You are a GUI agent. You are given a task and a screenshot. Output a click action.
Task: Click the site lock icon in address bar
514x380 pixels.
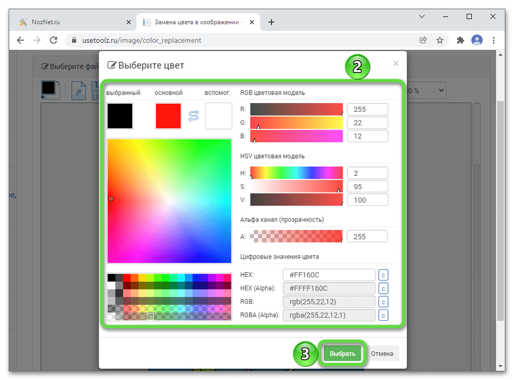point(74,40)
